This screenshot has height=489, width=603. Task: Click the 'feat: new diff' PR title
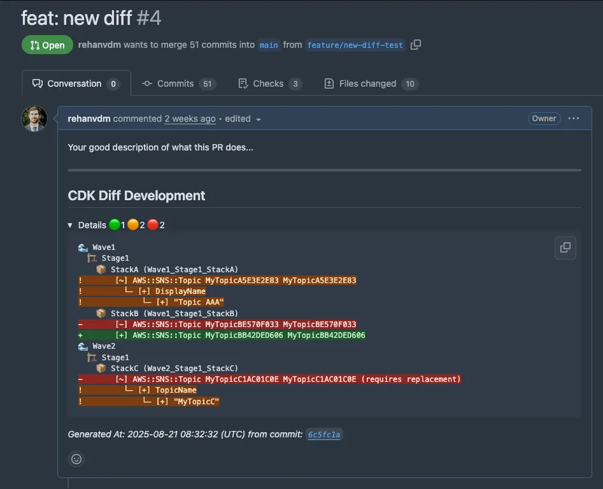tap(76, 18)
